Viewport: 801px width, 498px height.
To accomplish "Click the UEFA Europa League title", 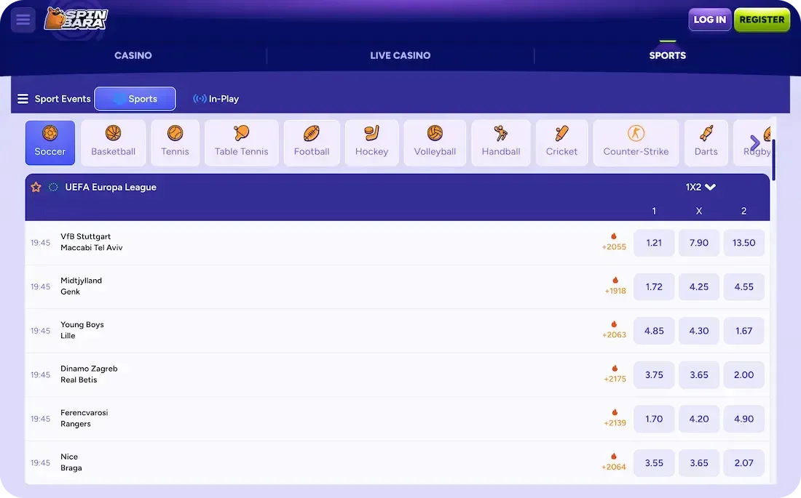I will (x=111, y=188).
